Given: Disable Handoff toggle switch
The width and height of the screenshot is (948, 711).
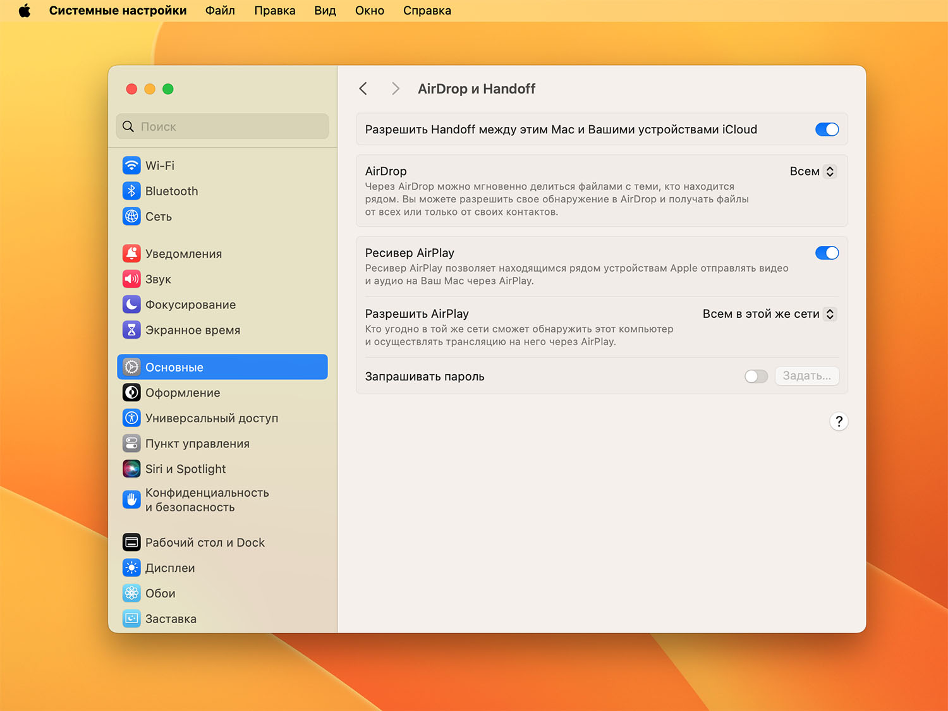Looking at the screenshot, I should coord(827,130).
